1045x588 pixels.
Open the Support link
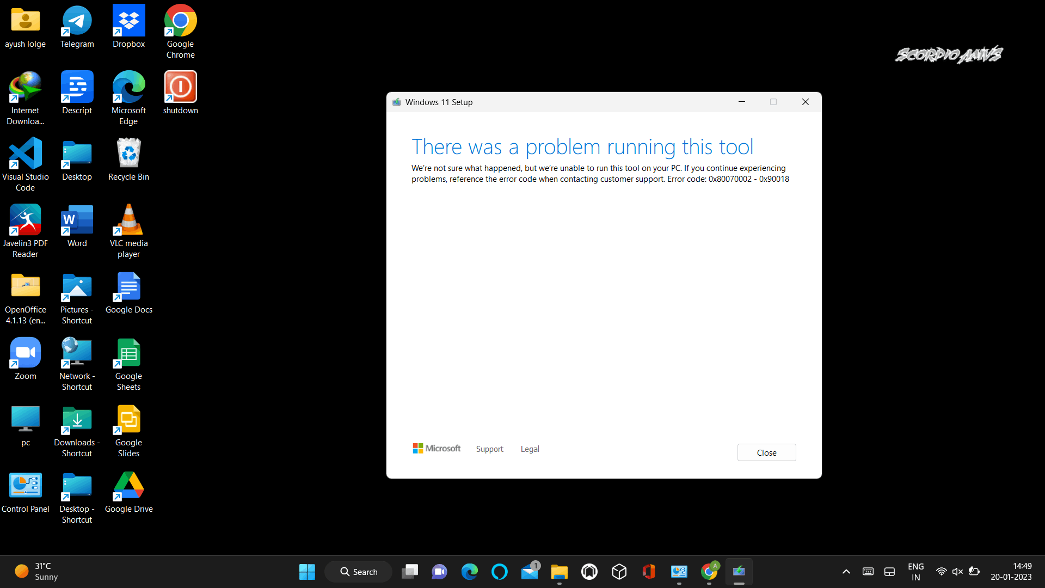[x=489, y=449]
